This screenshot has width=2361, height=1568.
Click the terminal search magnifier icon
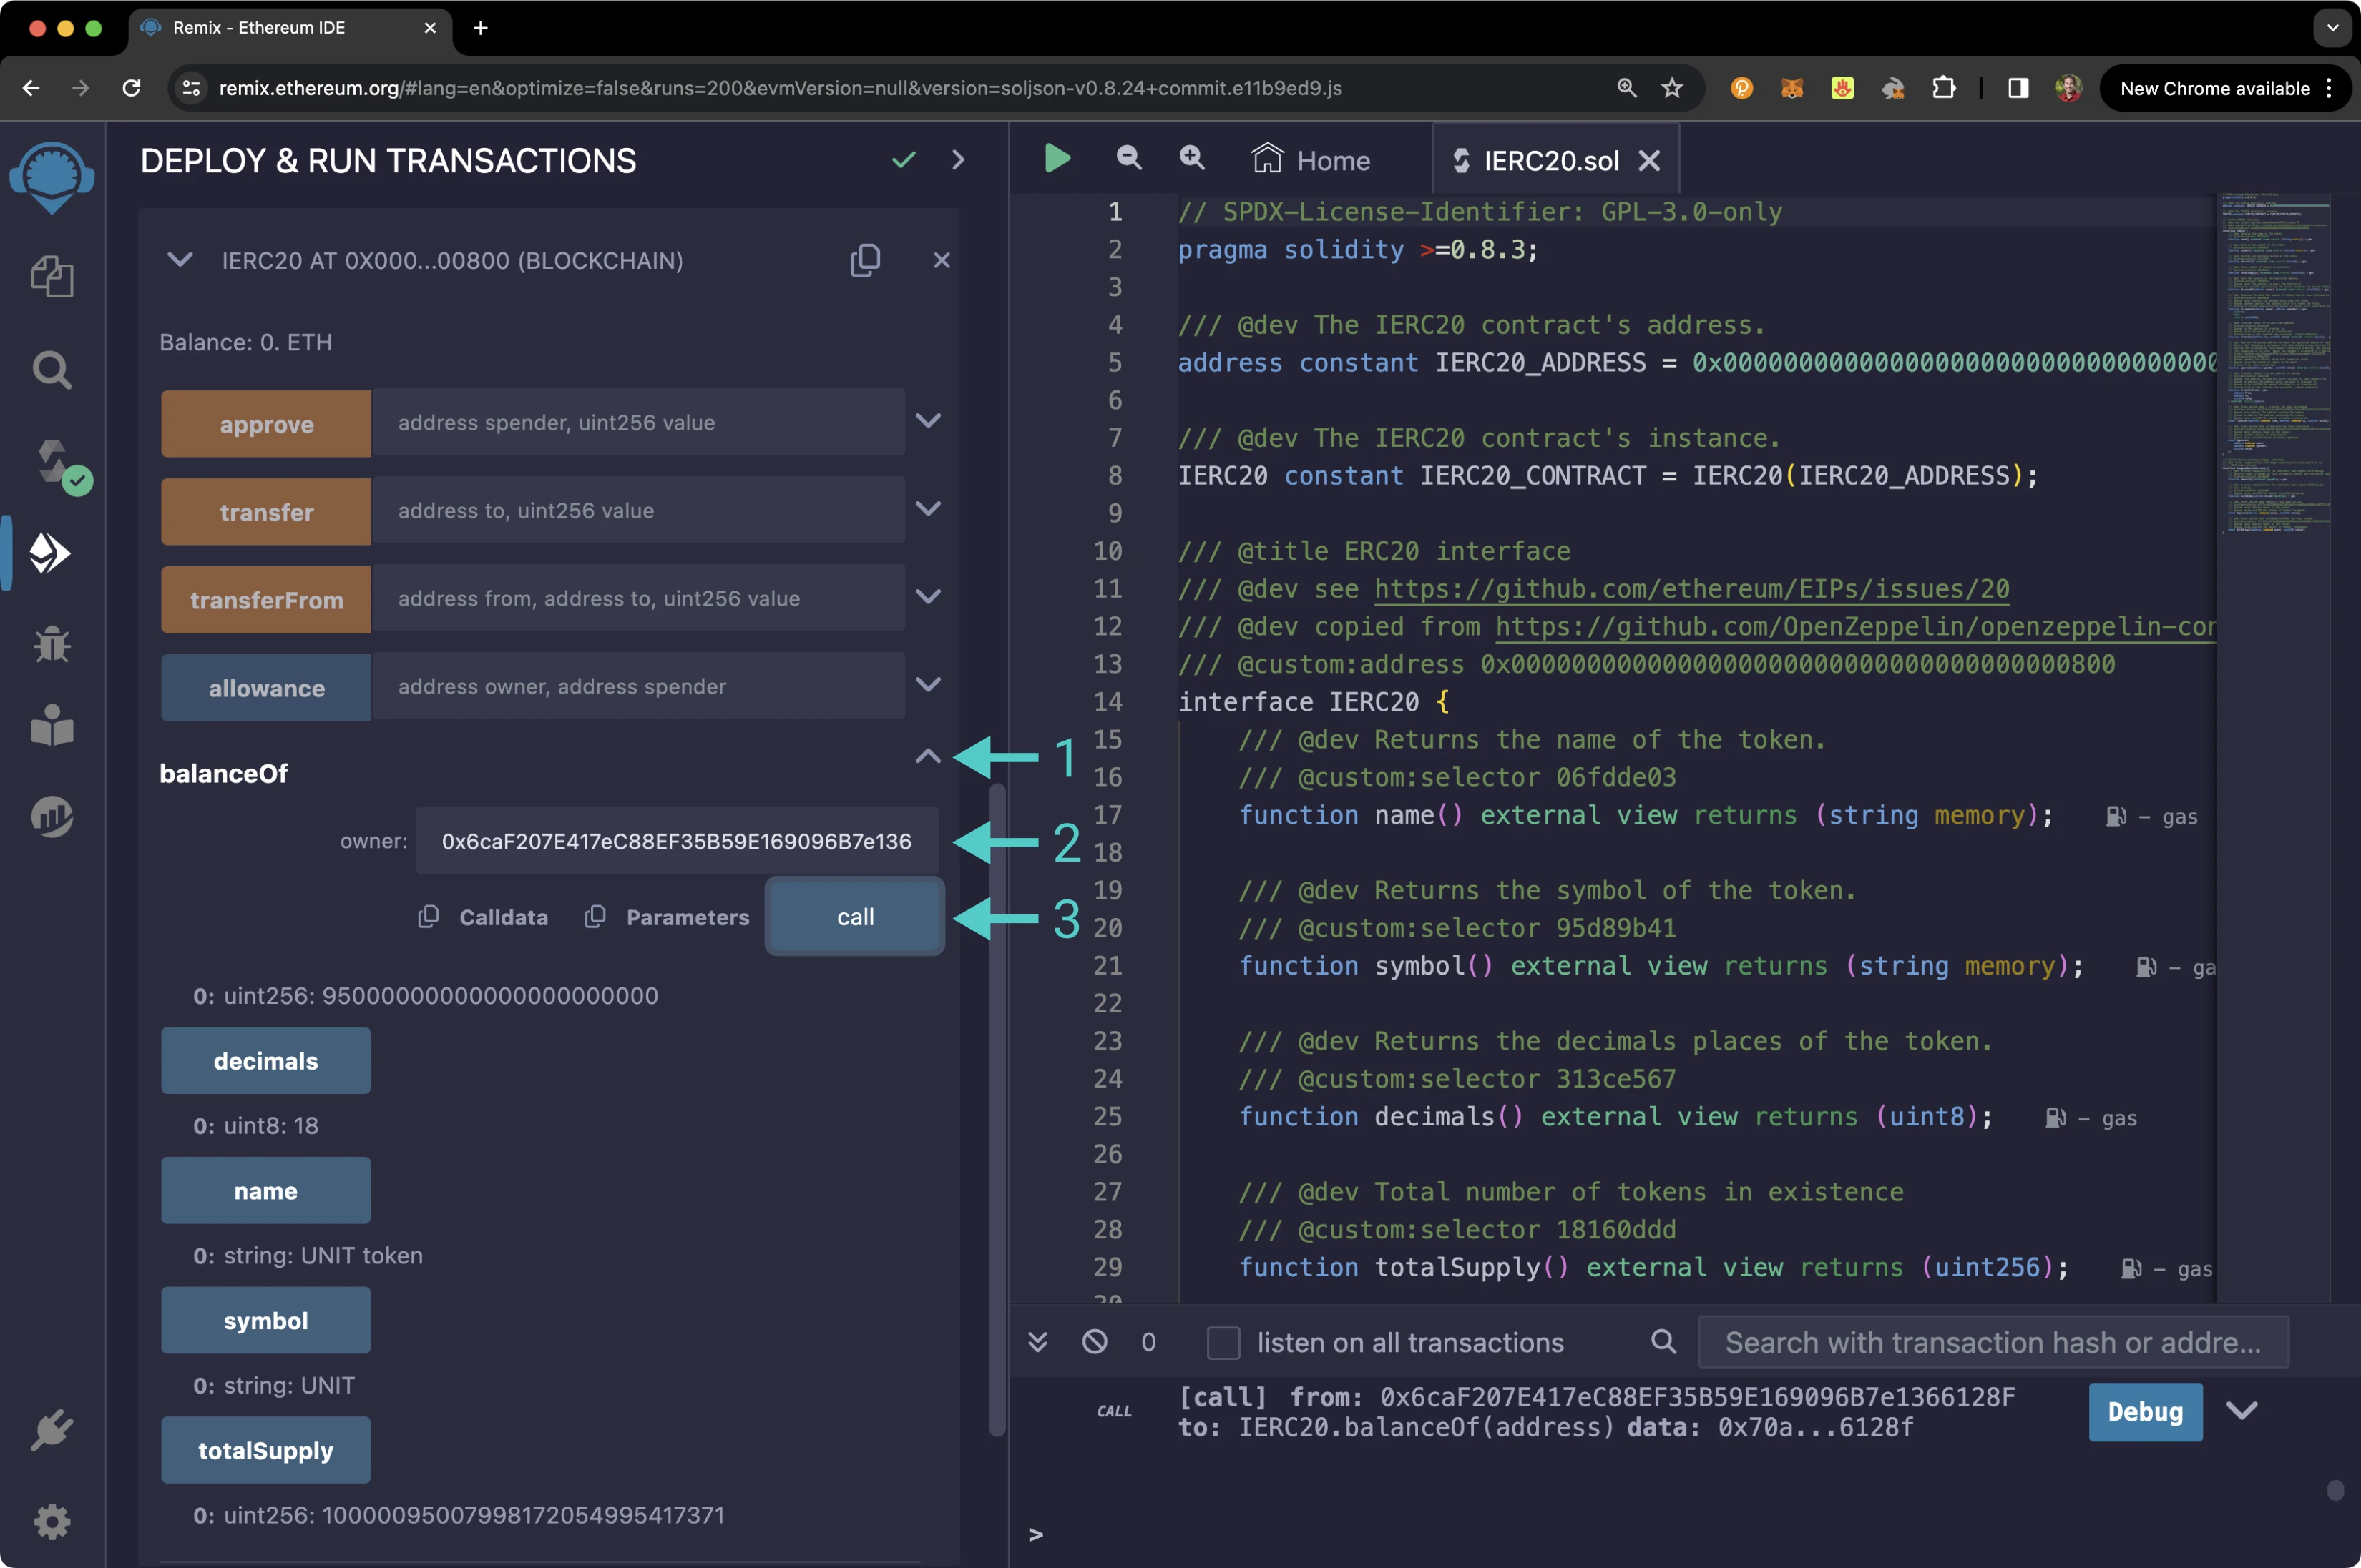click(1663, 1341)
